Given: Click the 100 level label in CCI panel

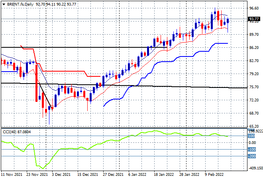Looking at the screenshot, I should coord(251,136).
